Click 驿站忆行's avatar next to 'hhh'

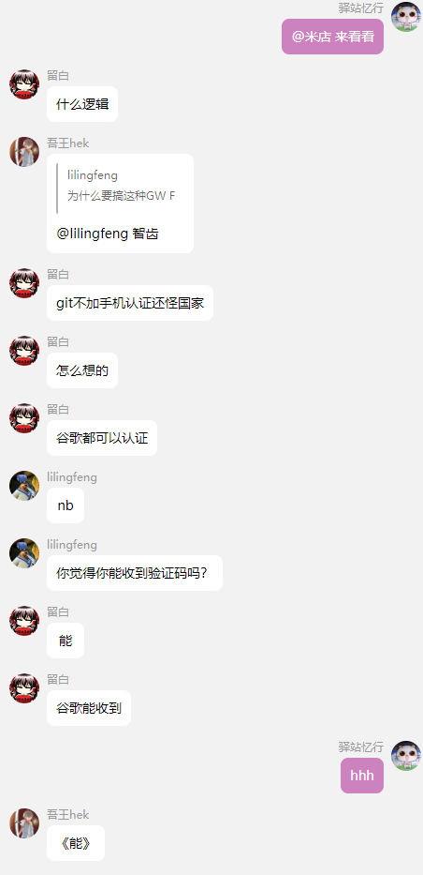click(x=406, y=756)
